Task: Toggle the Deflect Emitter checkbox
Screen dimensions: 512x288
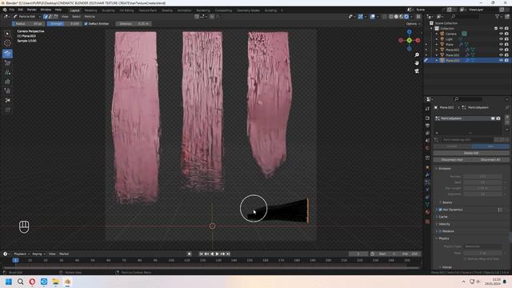Action: [86, 24]
